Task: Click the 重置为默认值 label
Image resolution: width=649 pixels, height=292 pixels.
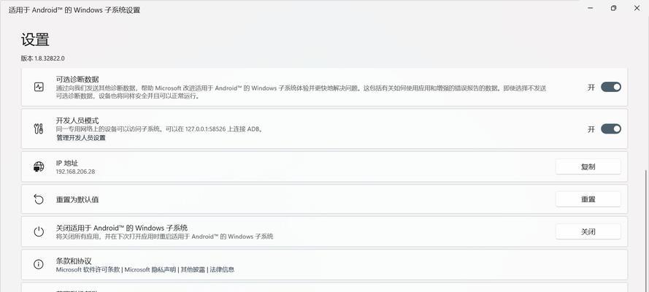Action: click(77, 199)
